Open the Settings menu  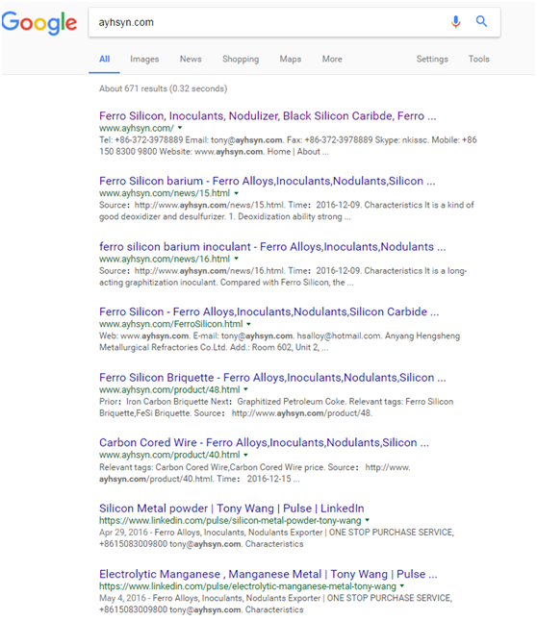[432, 59]
